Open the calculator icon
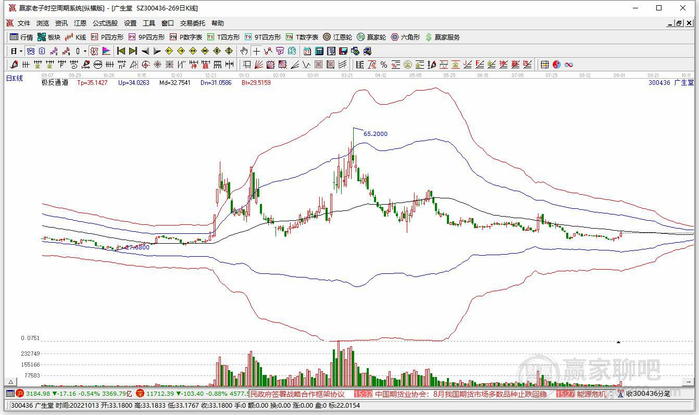Viewport: 699px width, 415px height. pyautogui.click(x=319, y=51)
